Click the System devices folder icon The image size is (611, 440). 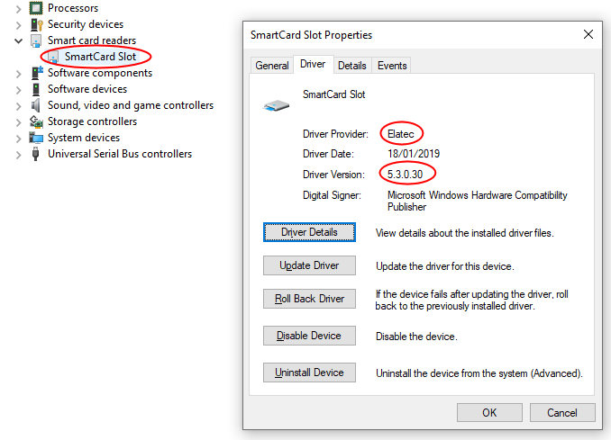coord(36,138)
